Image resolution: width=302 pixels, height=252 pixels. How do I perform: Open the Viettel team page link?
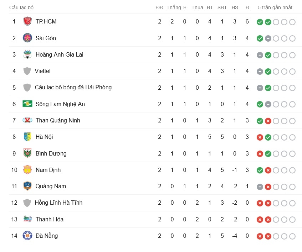point(43,71)
